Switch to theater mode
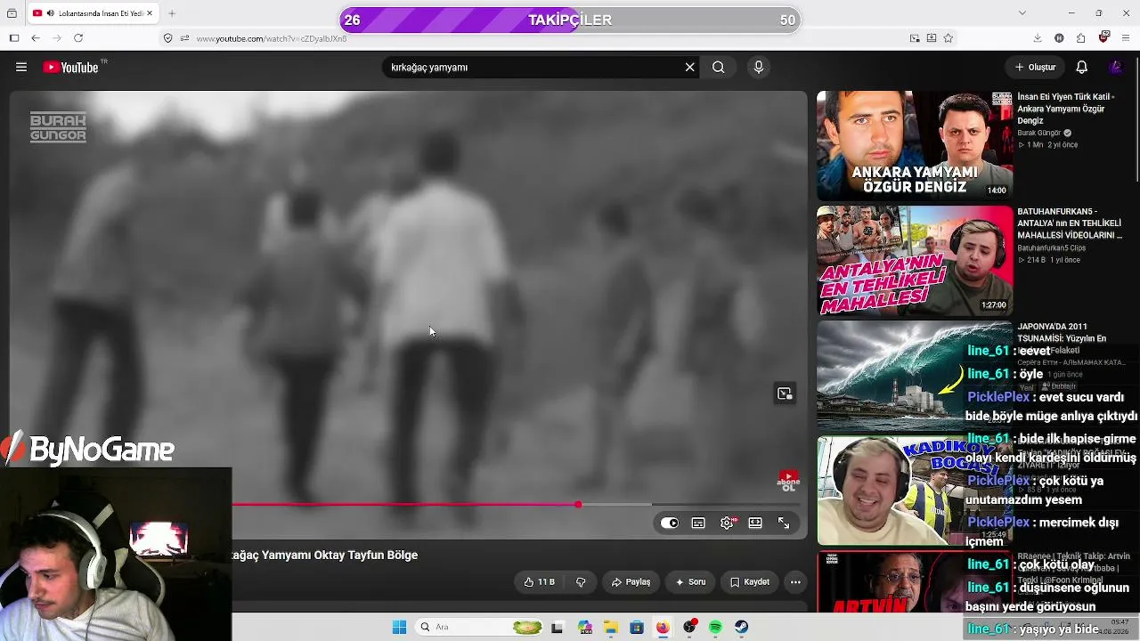The width and height of the screenshot is (1140, 641). coord(755,523)
